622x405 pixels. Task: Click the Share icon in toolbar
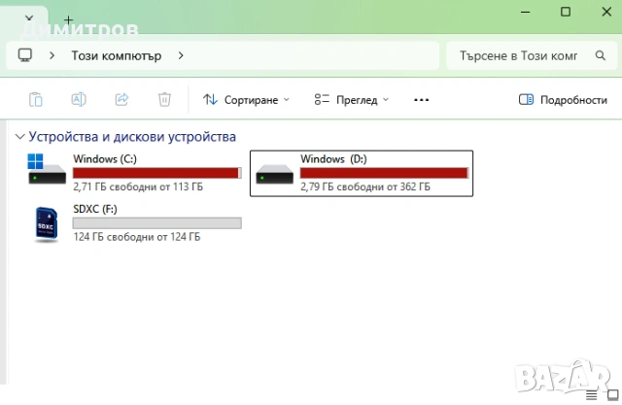click(121, 99)
